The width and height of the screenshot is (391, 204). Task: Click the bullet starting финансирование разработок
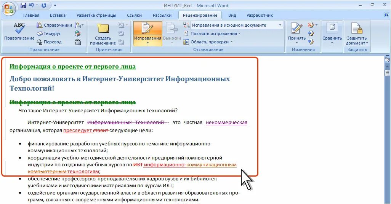(120, 147)
